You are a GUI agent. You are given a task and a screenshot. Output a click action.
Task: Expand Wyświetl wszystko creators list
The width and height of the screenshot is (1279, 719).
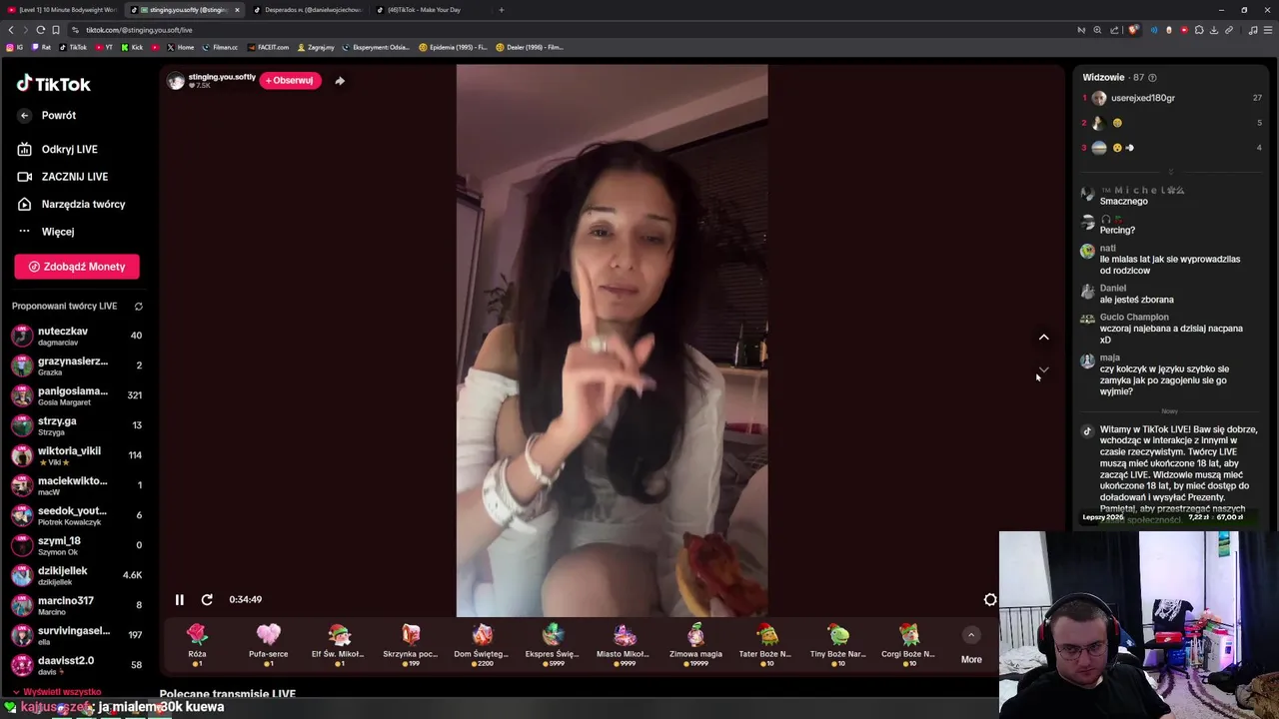click(x=58, y=692)
